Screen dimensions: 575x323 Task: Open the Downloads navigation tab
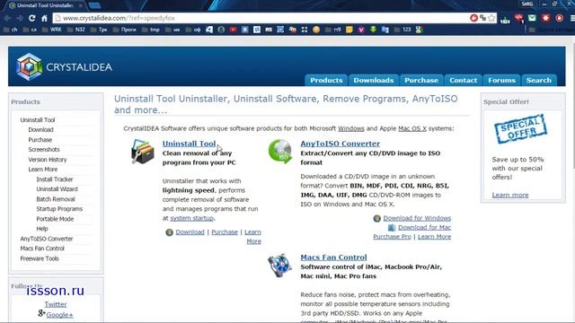point(374,80)
